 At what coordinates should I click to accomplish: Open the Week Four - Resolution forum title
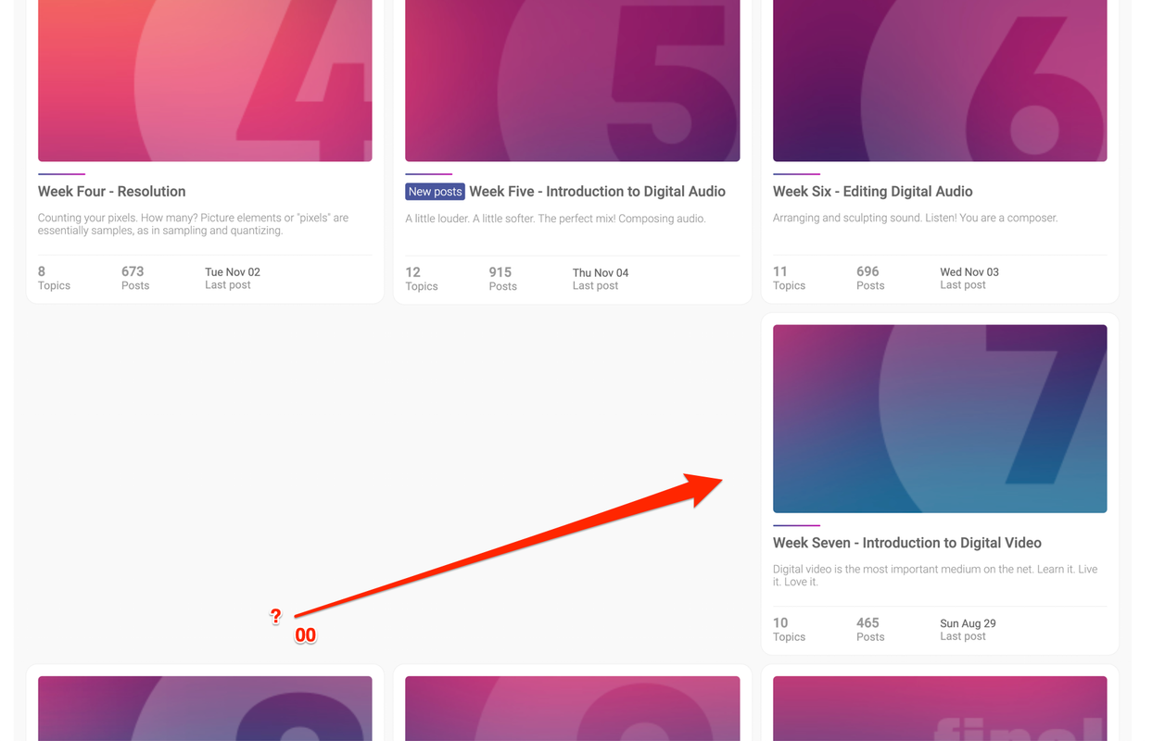(x=112, y=192)
